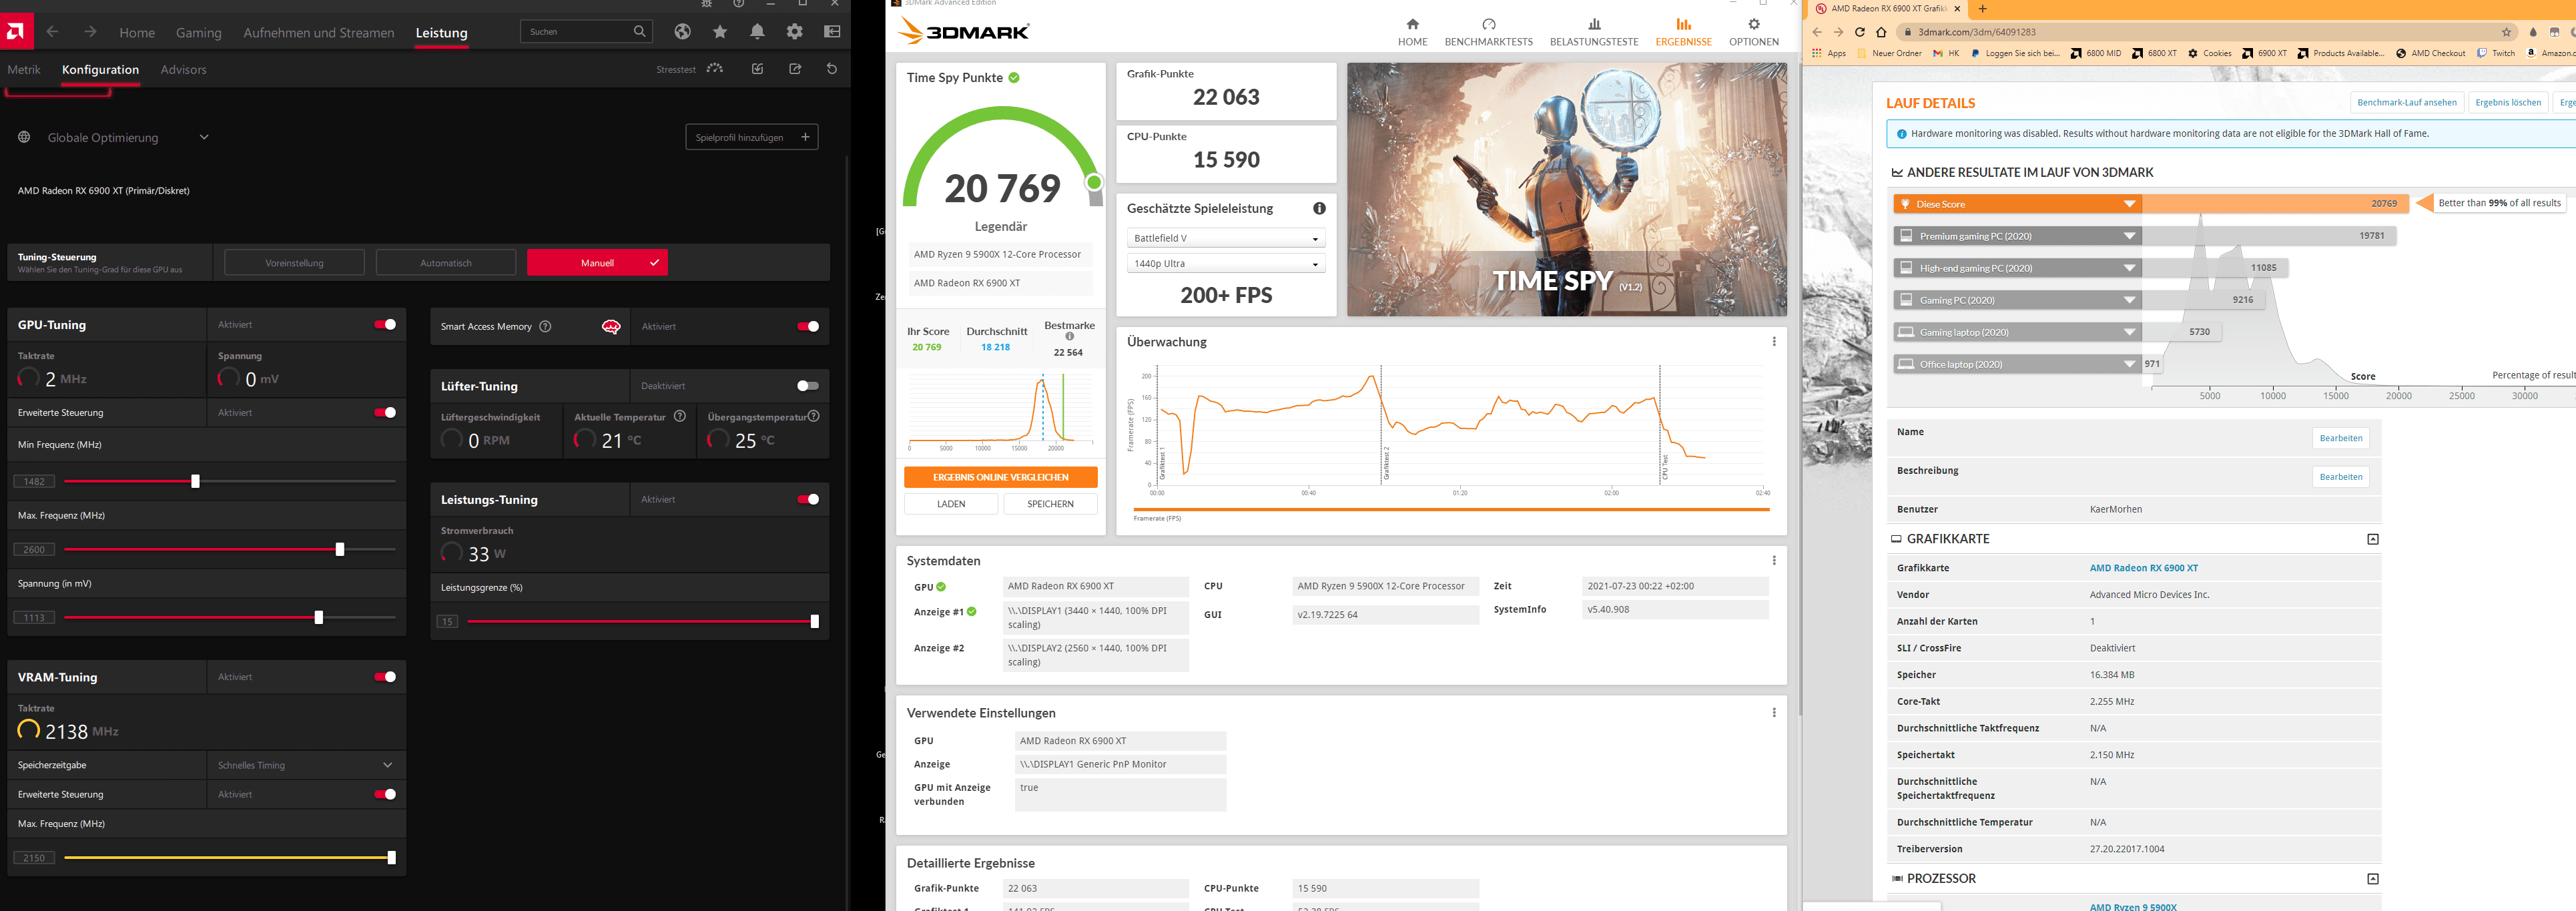Open the Radeon help question-mark icon
2576x911 pixels.
(739, 3)
